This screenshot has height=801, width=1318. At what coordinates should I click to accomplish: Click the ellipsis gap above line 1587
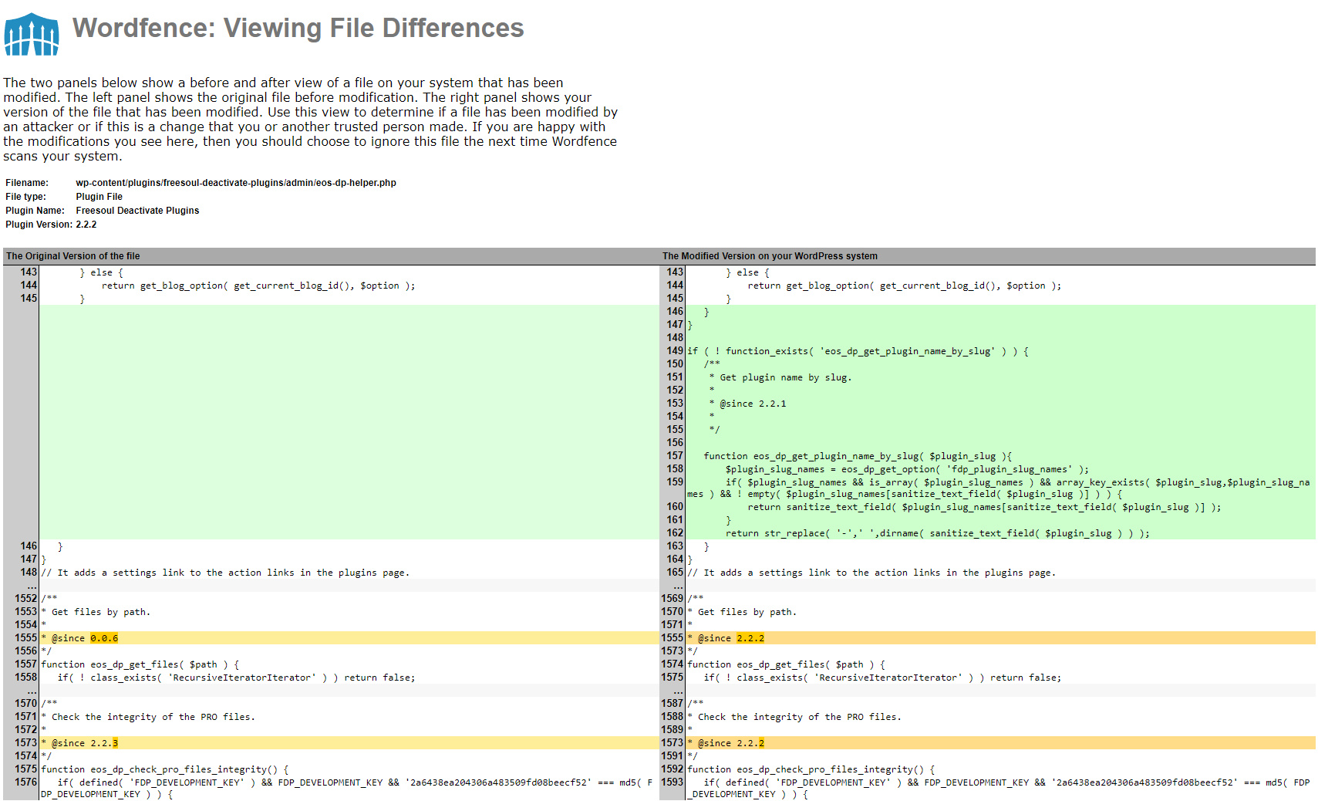pos(678,691)
